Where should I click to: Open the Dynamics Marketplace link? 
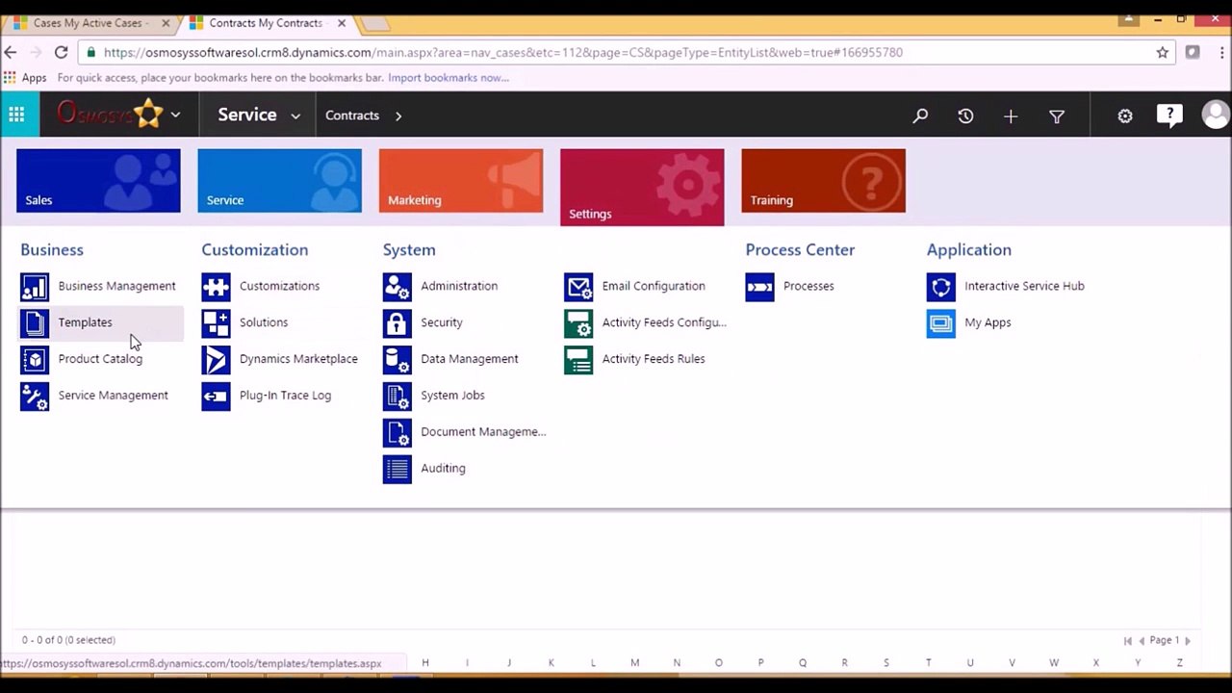point(298,359)
